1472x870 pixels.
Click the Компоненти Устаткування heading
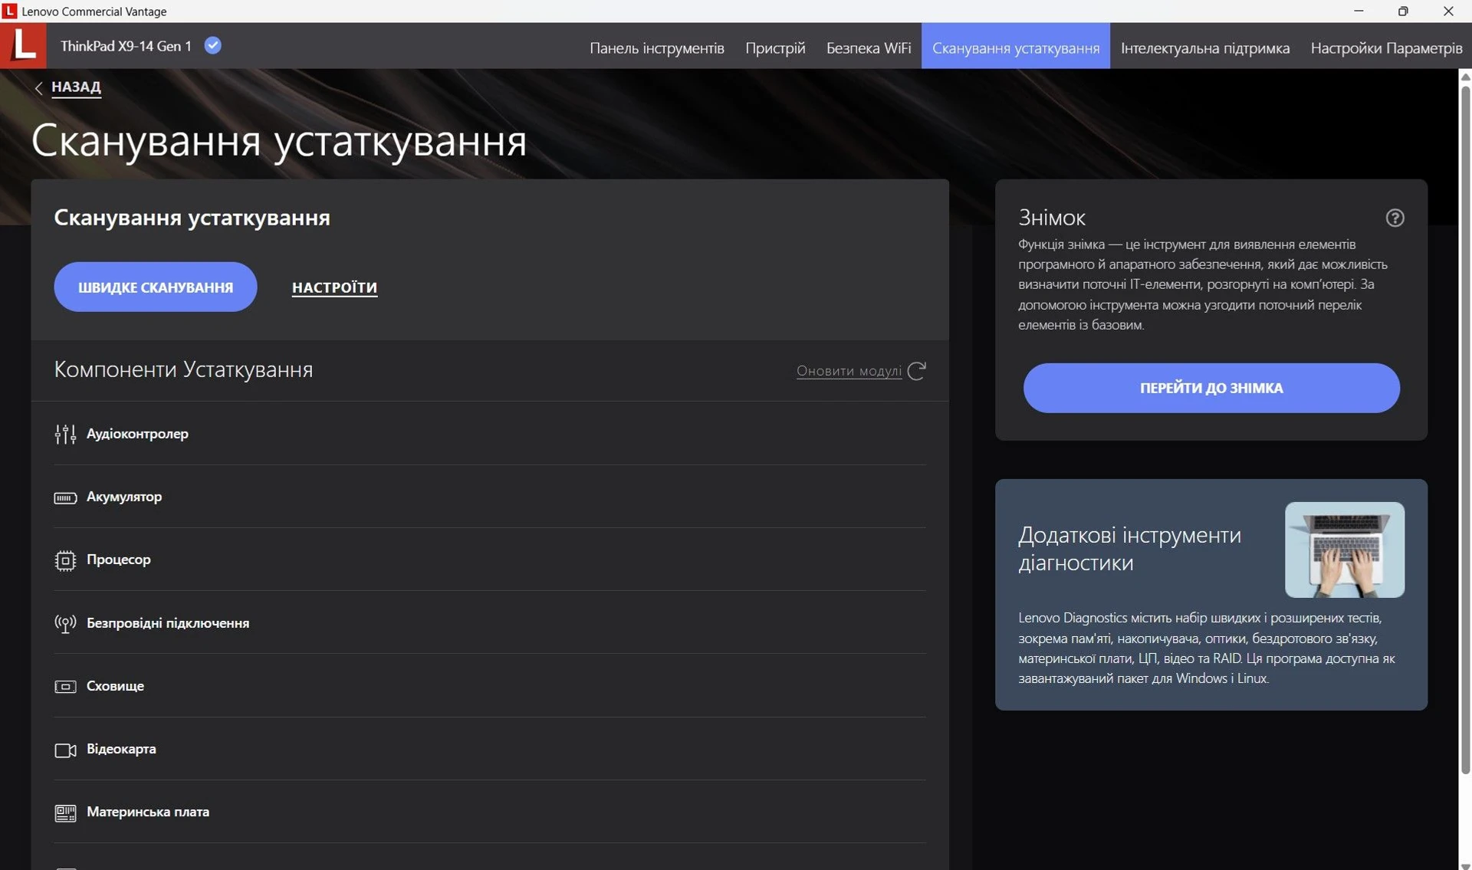pyautogui.click(x=183, y=369)
